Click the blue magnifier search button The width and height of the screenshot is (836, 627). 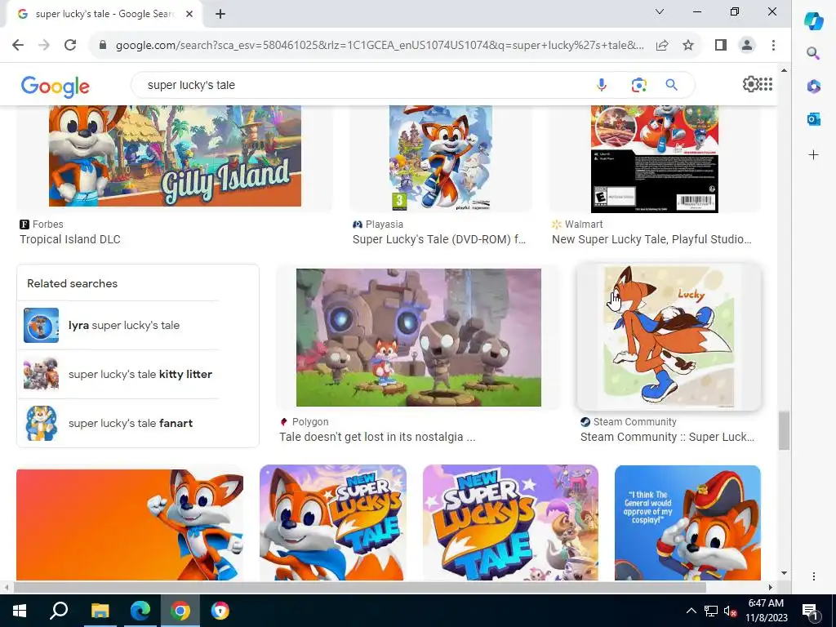tap(671, 85)
